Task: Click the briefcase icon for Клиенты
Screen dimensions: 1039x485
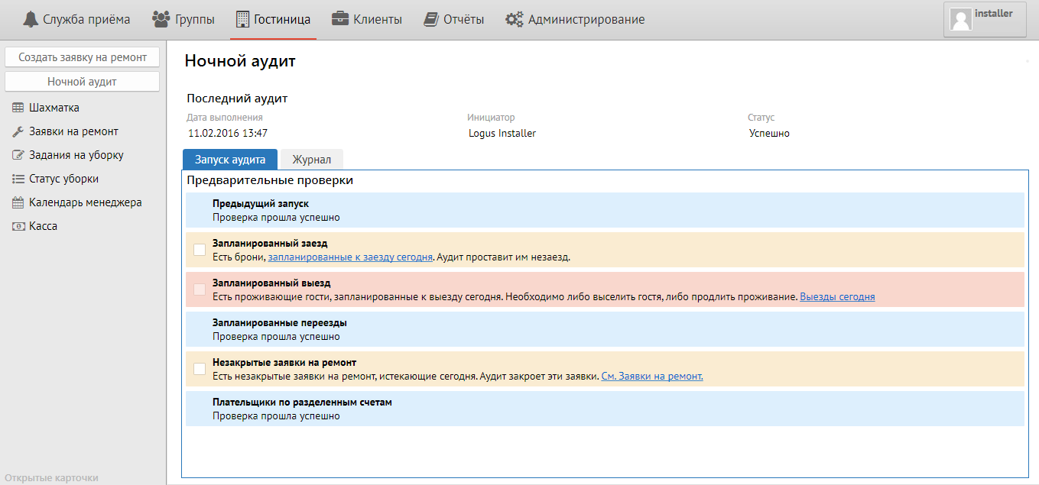Action: 340,19
